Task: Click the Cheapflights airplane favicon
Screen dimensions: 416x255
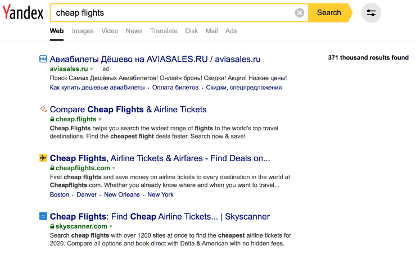Action: click(x=43, y=158)
